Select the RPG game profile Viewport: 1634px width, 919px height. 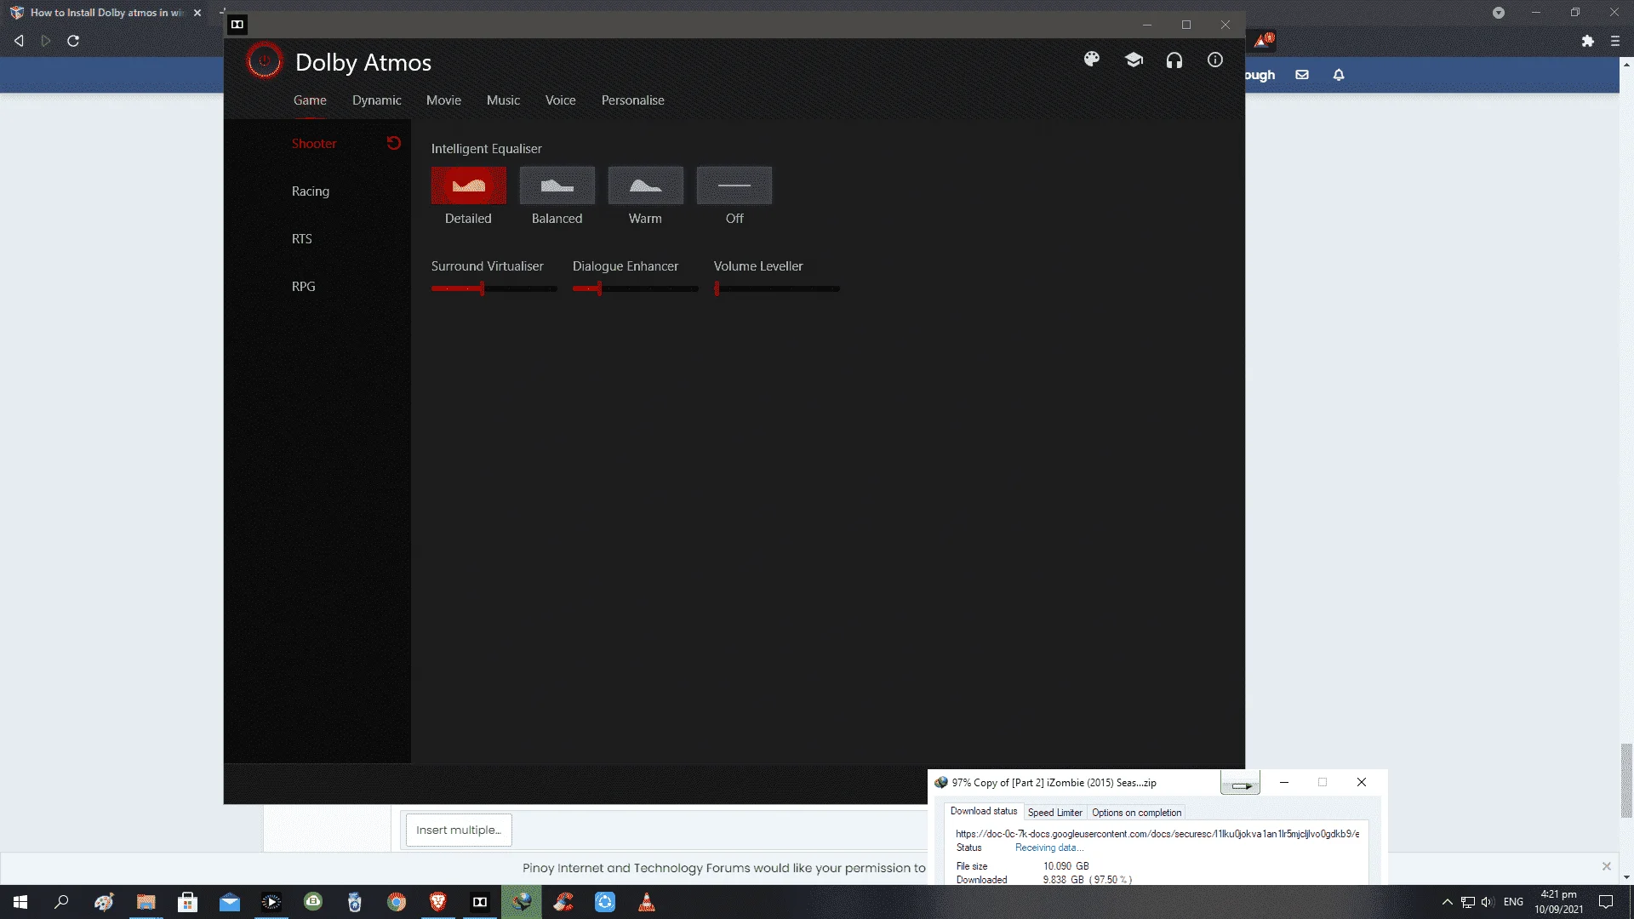304,287
